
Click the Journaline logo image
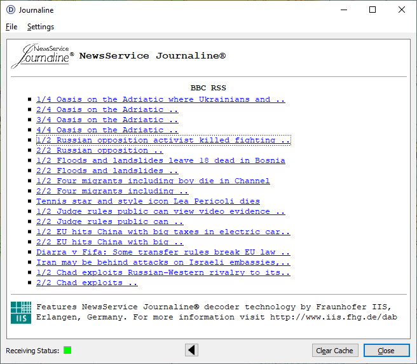click(42, 56)
